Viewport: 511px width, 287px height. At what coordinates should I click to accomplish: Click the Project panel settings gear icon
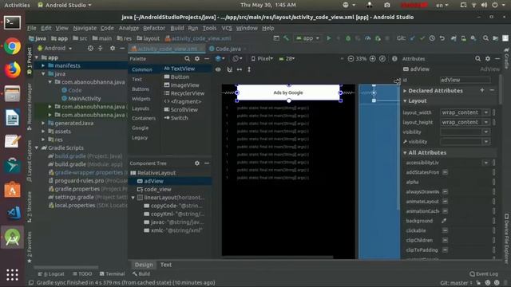pyautogui.click(x=113, y=48)
